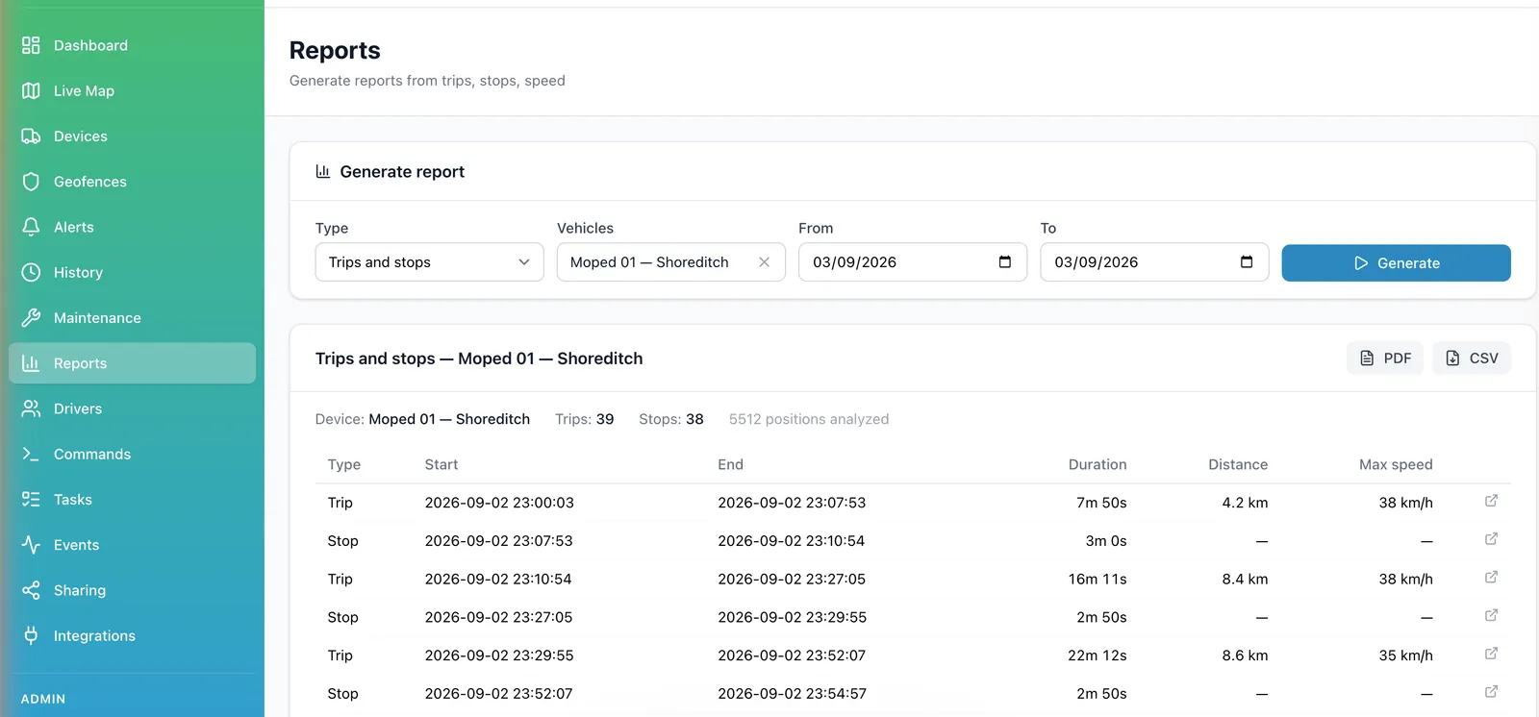Viewport: 1539px width, 717px height.
Task: Click the From date input 03/09/2026
Action: click(x=913, y=262)
